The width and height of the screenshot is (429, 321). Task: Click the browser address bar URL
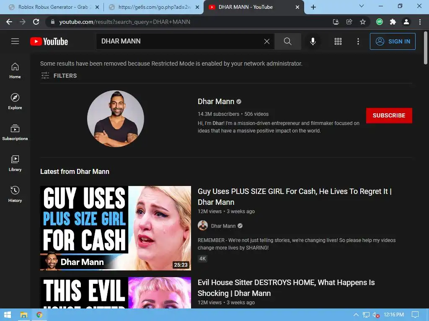pos(125,22)
